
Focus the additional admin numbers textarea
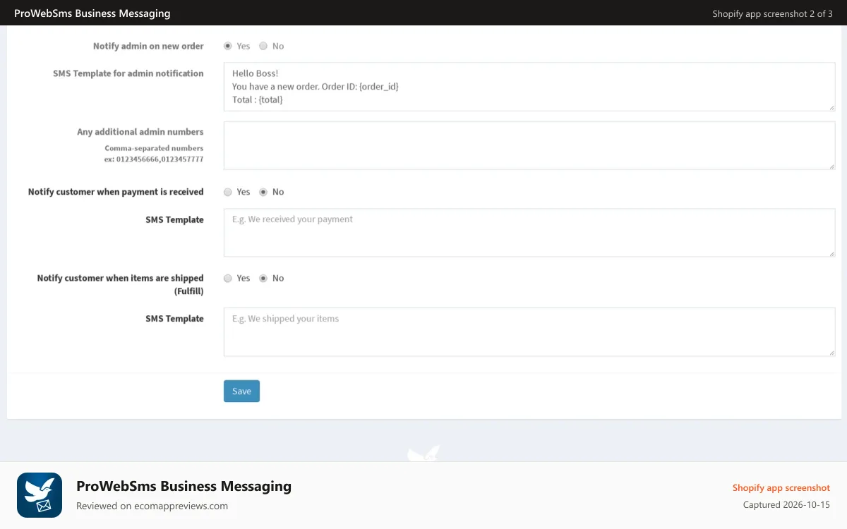pyautogui.click(x=529, y=145)
